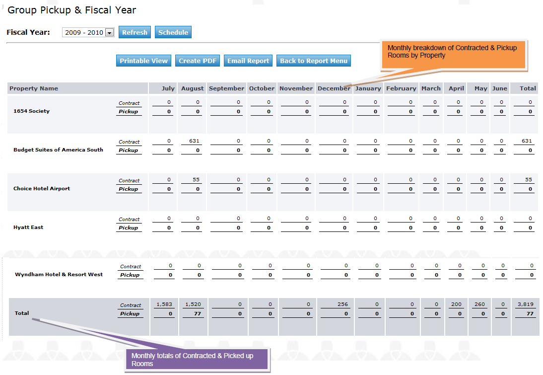Click the Total row label

(22, 313)
